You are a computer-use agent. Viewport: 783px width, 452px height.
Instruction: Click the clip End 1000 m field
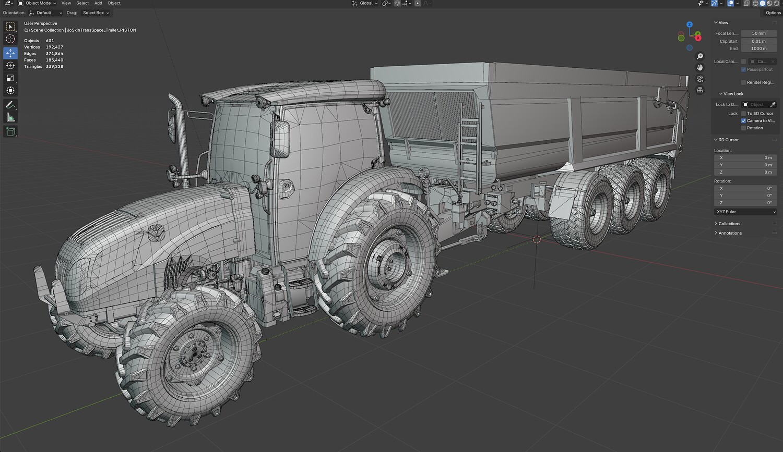[x=758, y=48]
